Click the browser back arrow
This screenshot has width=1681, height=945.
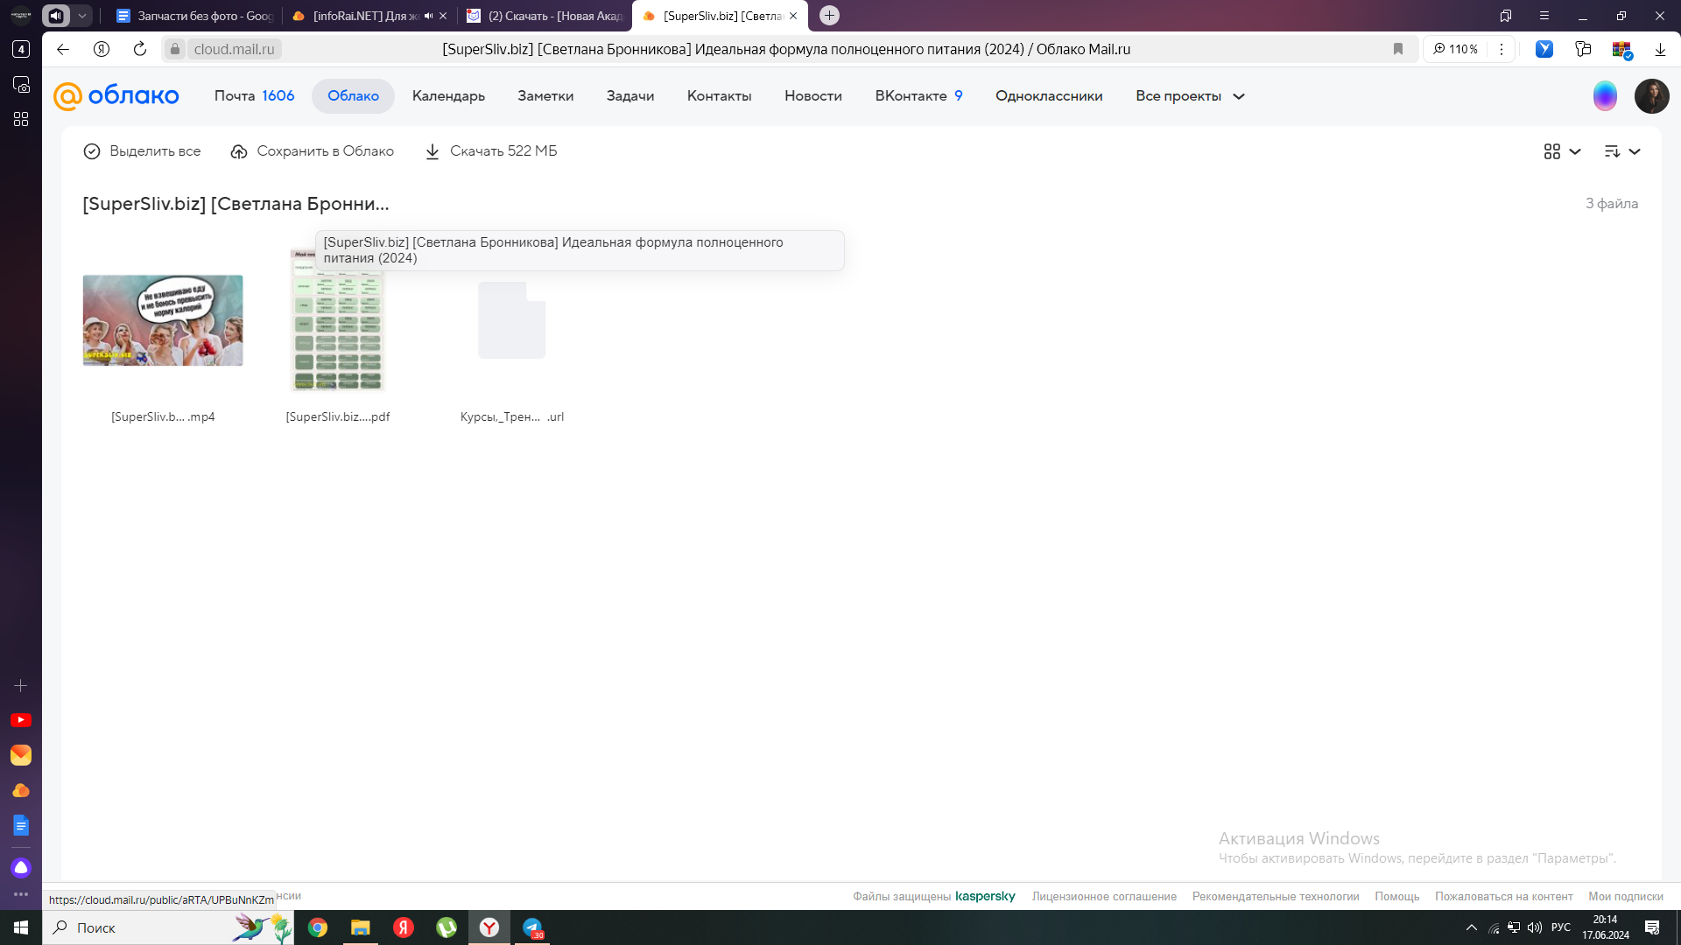click(63, 49)
